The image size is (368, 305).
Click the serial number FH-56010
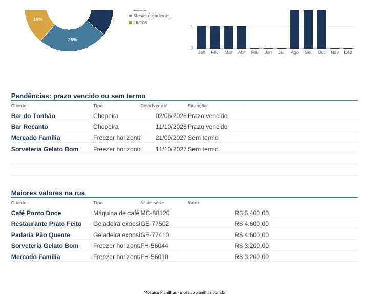pos(154,257)
